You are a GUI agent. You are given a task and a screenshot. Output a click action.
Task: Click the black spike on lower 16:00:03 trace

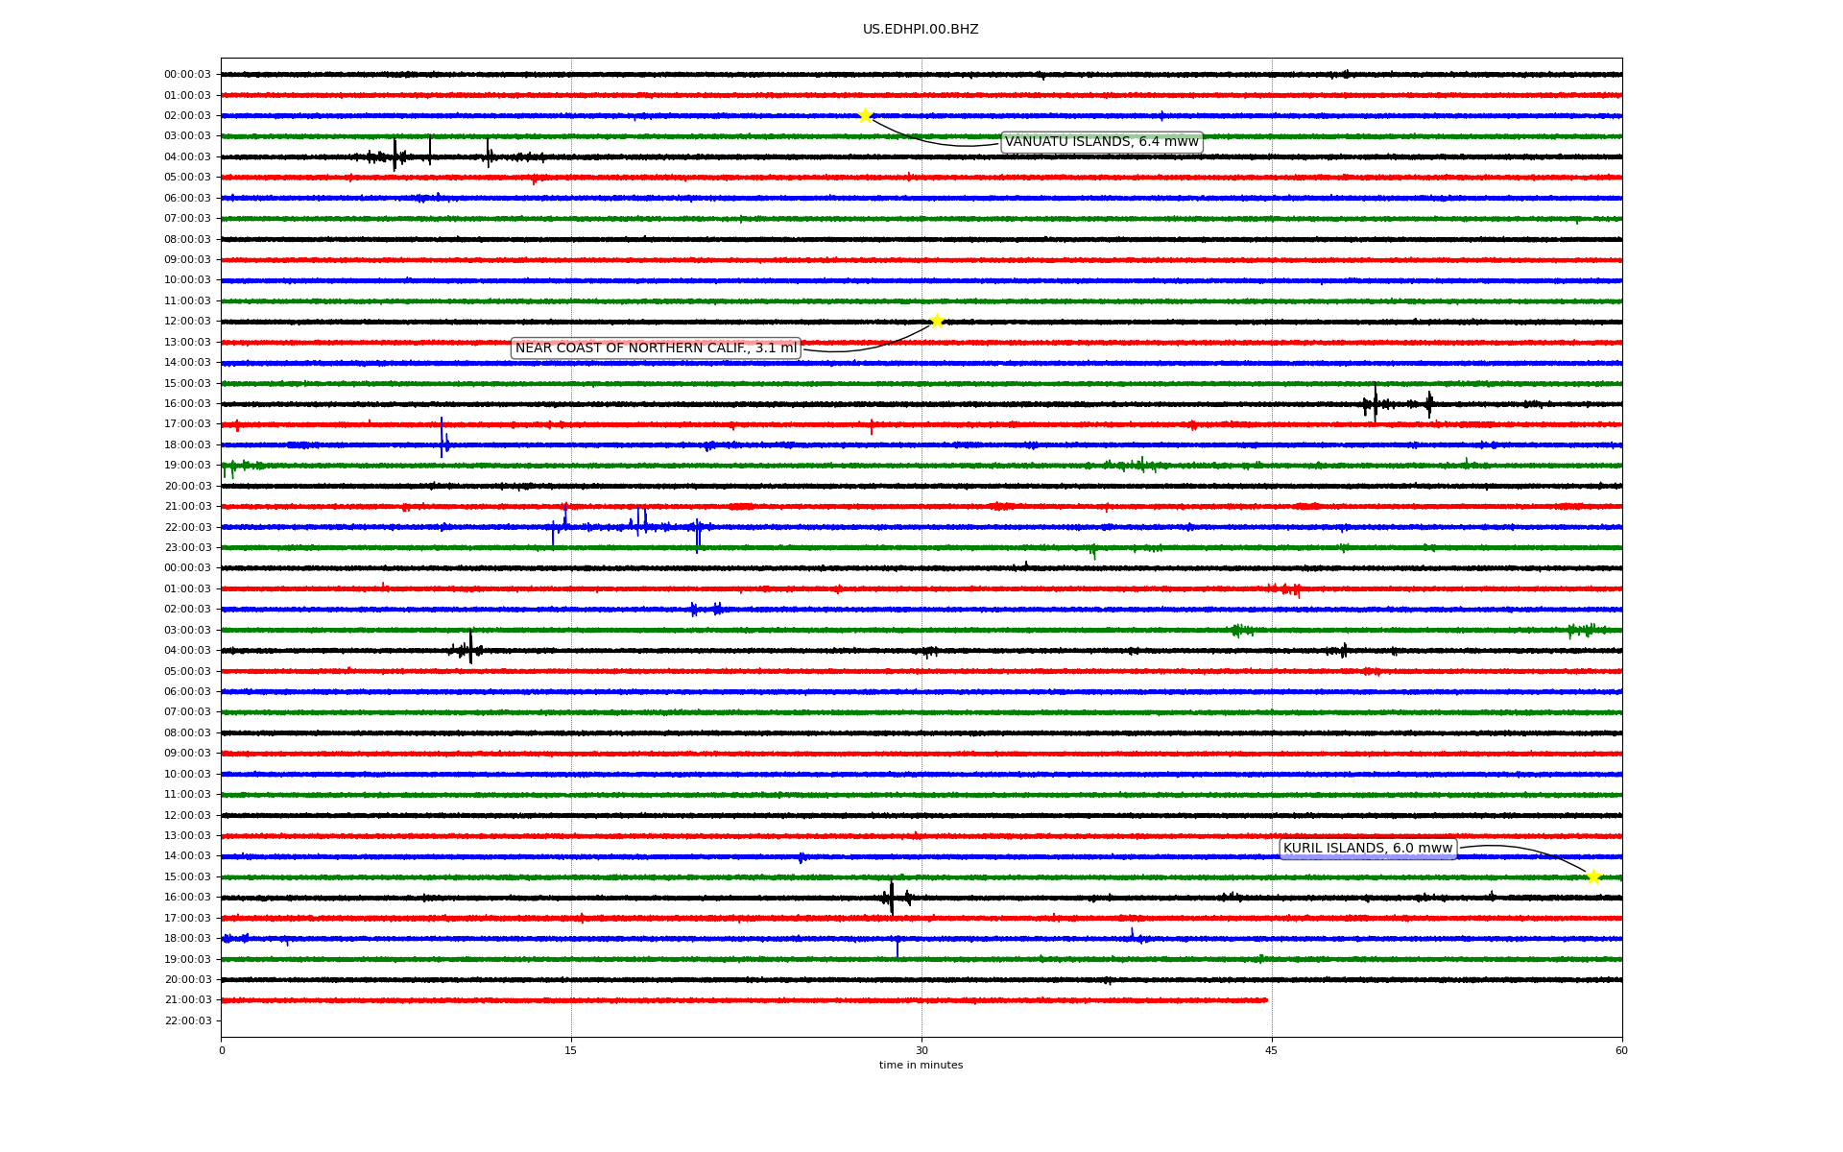892,898
